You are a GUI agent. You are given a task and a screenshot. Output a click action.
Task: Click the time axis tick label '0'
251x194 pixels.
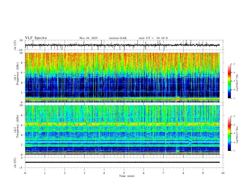[x=25, y=173]
